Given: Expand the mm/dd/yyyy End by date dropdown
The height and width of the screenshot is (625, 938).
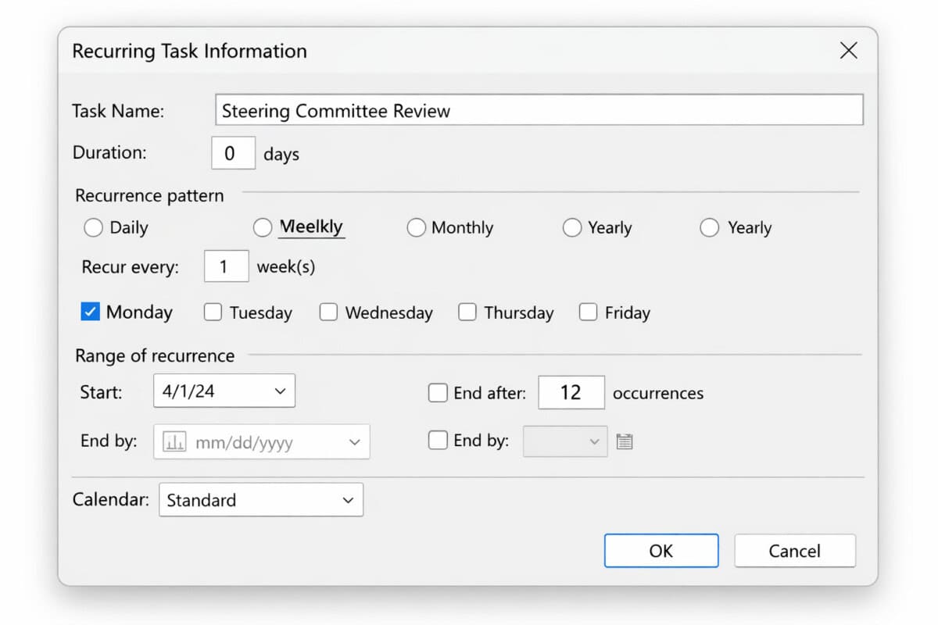Looking at the screenshot, I should point(355,442).
